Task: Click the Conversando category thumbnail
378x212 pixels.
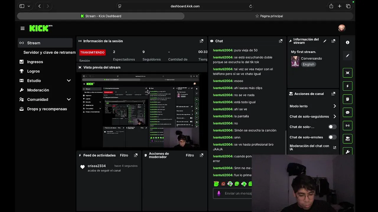Action: 295,61
